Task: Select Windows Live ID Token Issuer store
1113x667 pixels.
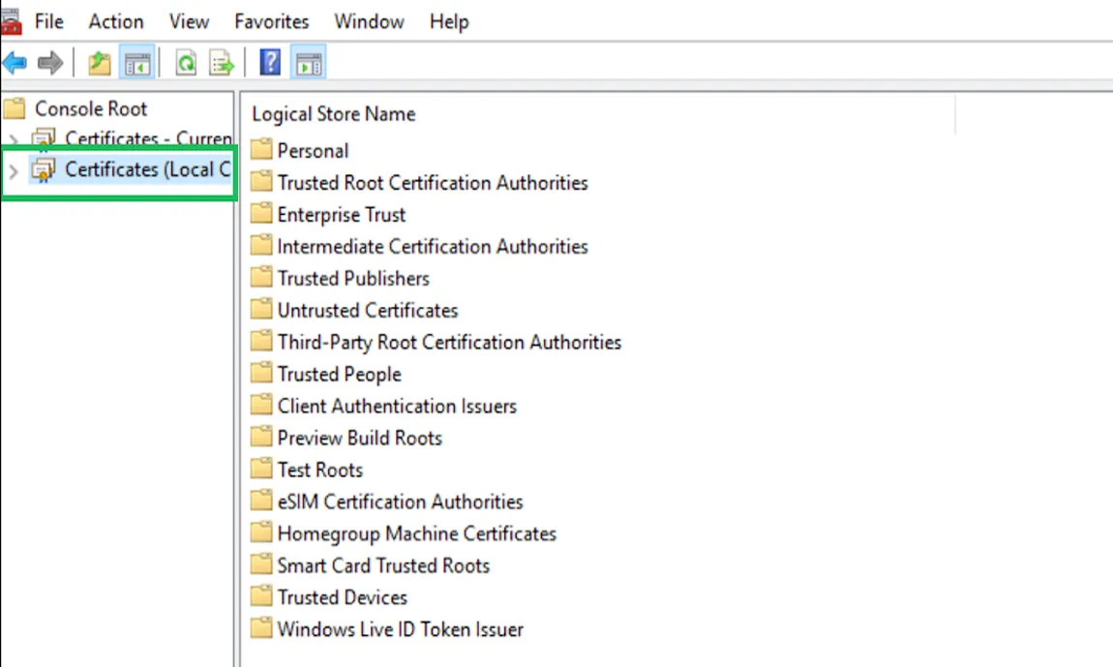Action: tap(400, 629)
